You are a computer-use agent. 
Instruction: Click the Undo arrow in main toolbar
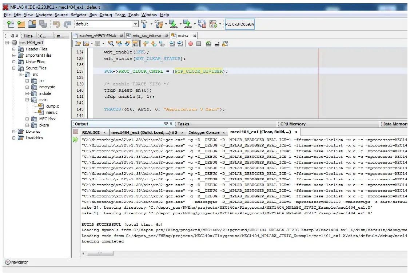[56, 24]
